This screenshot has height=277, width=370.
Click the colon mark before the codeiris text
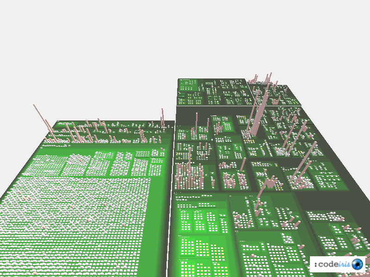[315, 265]
